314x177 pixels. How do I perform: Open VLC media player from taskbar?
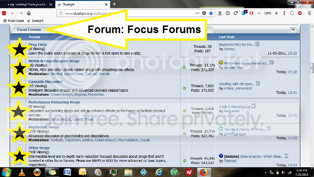pos(21,172)
